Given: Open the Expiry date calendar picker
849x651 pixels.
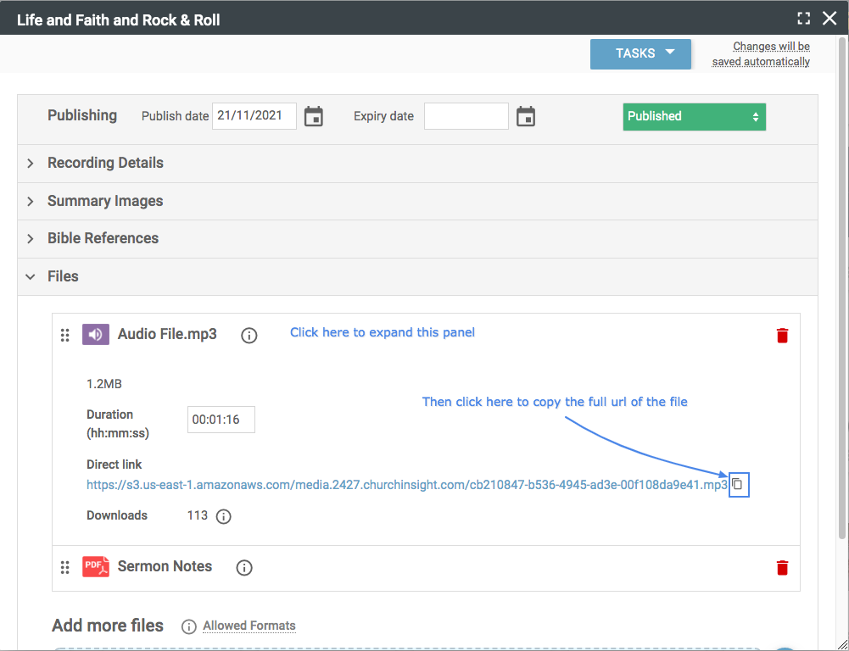Looking at the screenshot, I should point(526,117).
